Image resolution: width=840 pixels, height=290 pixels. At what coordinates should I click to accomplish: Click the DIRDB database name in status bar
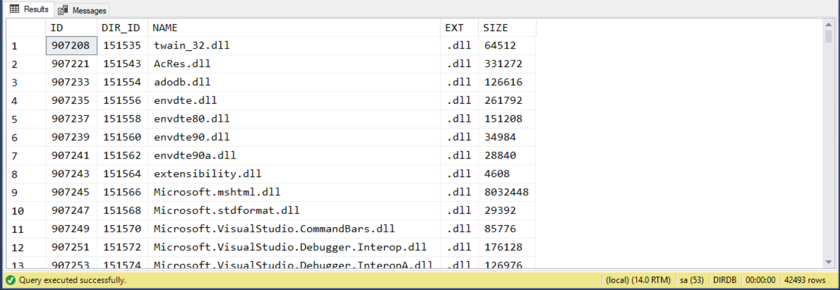[724, 280]
